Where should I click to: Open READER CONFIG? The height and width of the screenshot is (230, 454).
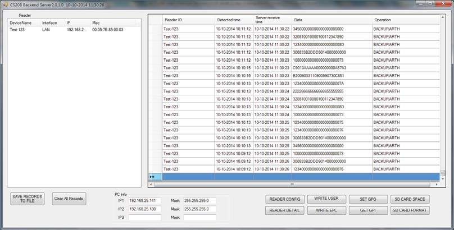pos(285,199)
